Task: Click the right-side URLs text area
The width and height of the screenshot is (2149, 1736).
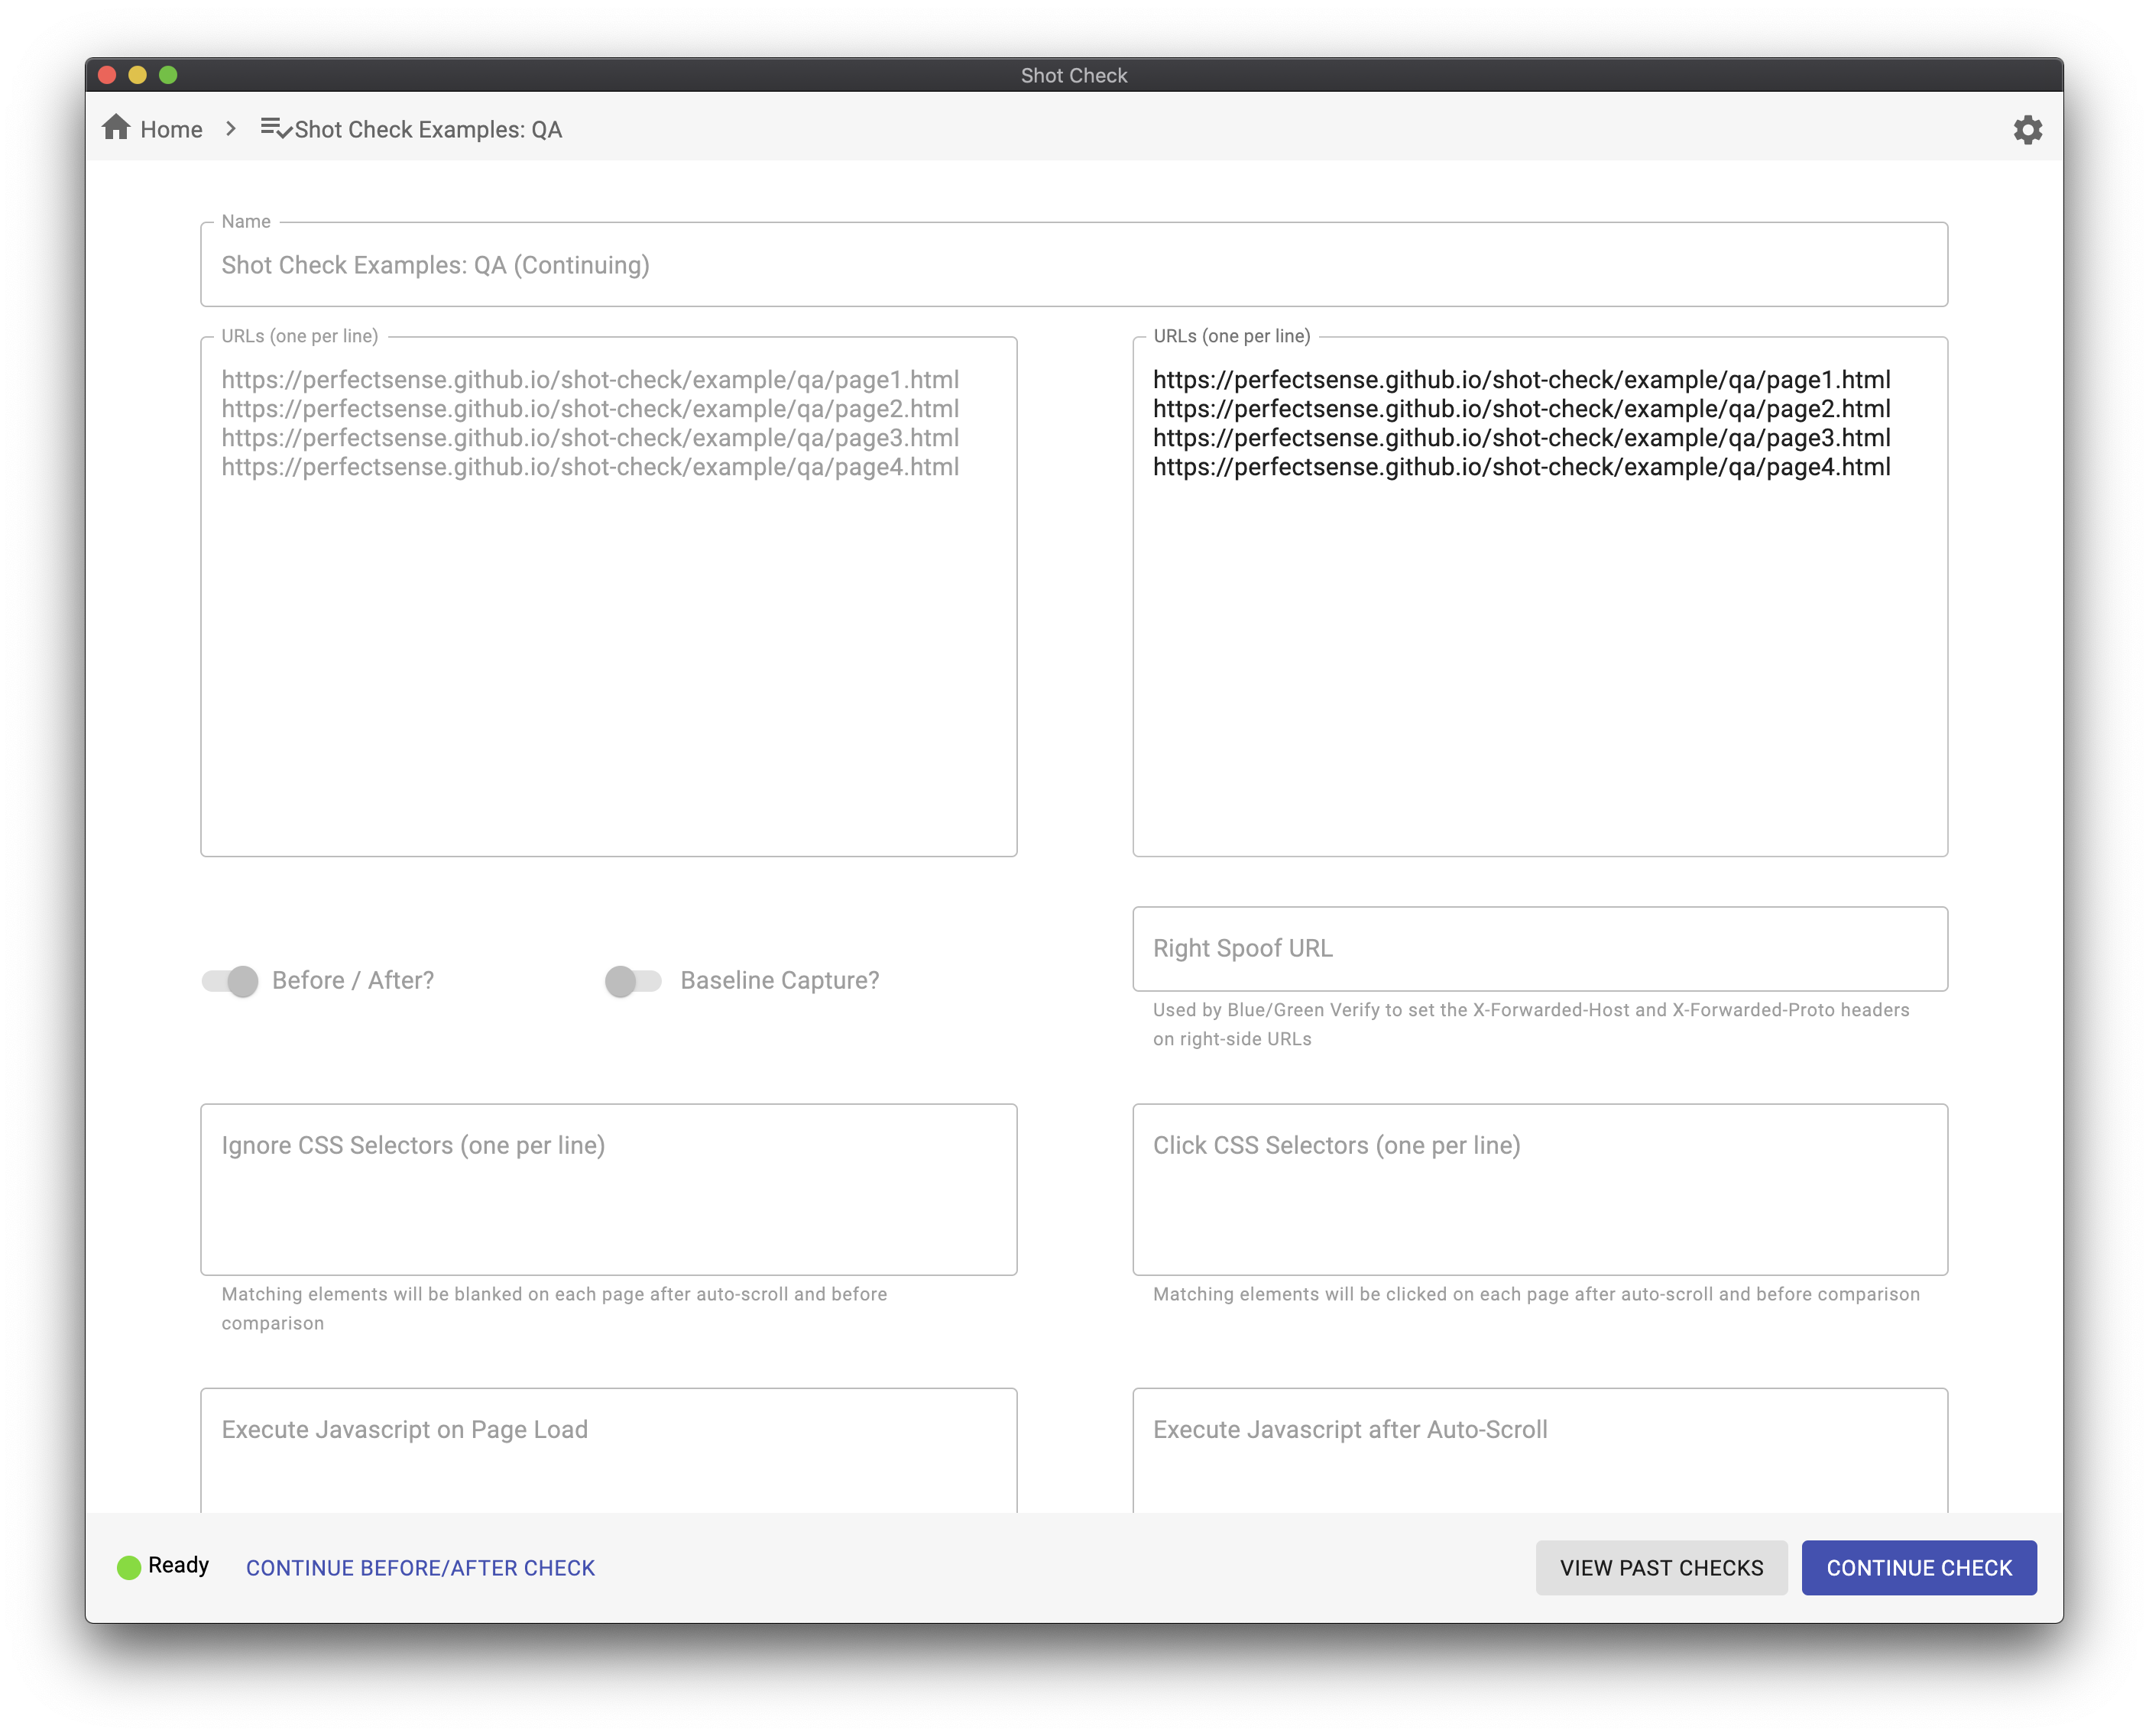Action: pyautogui.click(x=1539, y=650)
